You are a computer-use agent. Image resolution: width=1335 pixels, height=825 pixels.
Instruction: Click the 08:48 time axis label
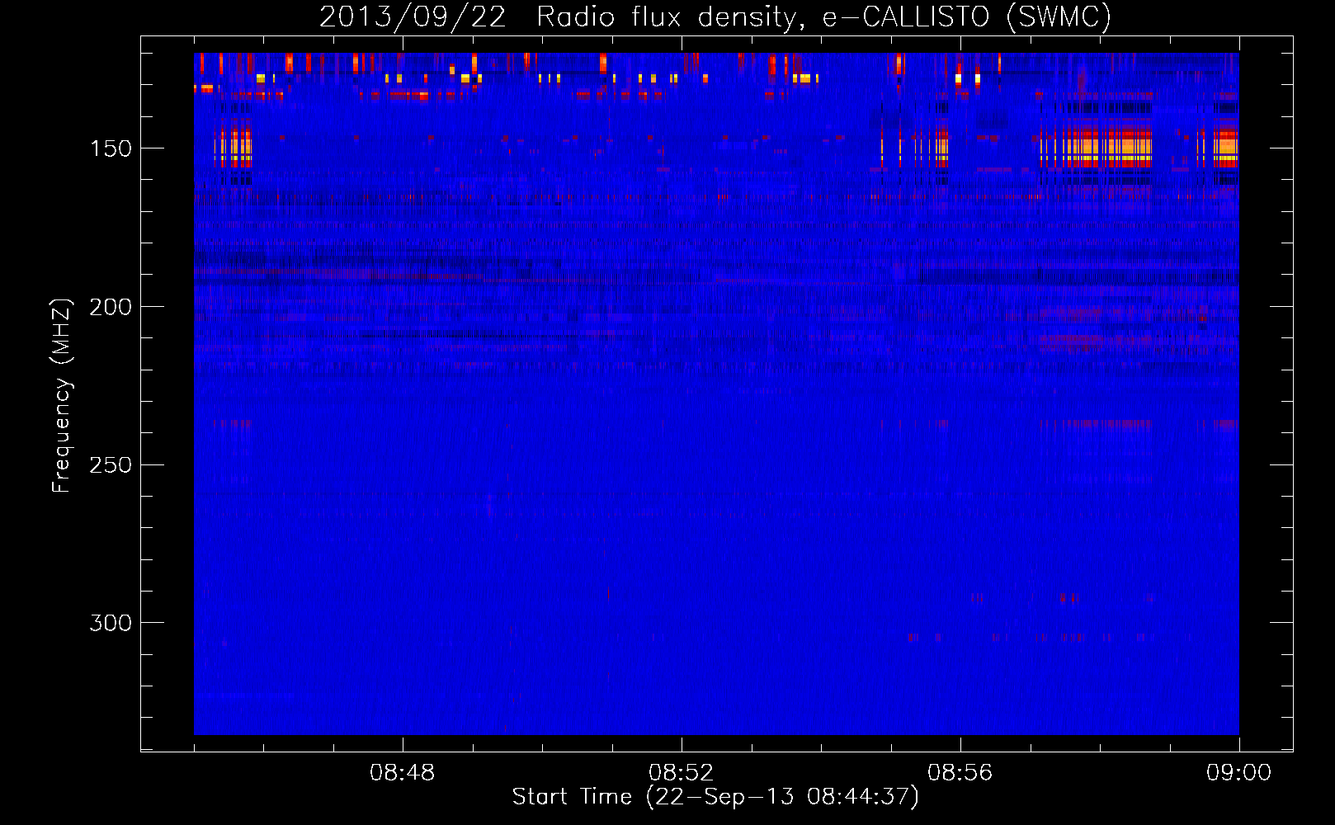pyautogui.click(x=403, y=773)
